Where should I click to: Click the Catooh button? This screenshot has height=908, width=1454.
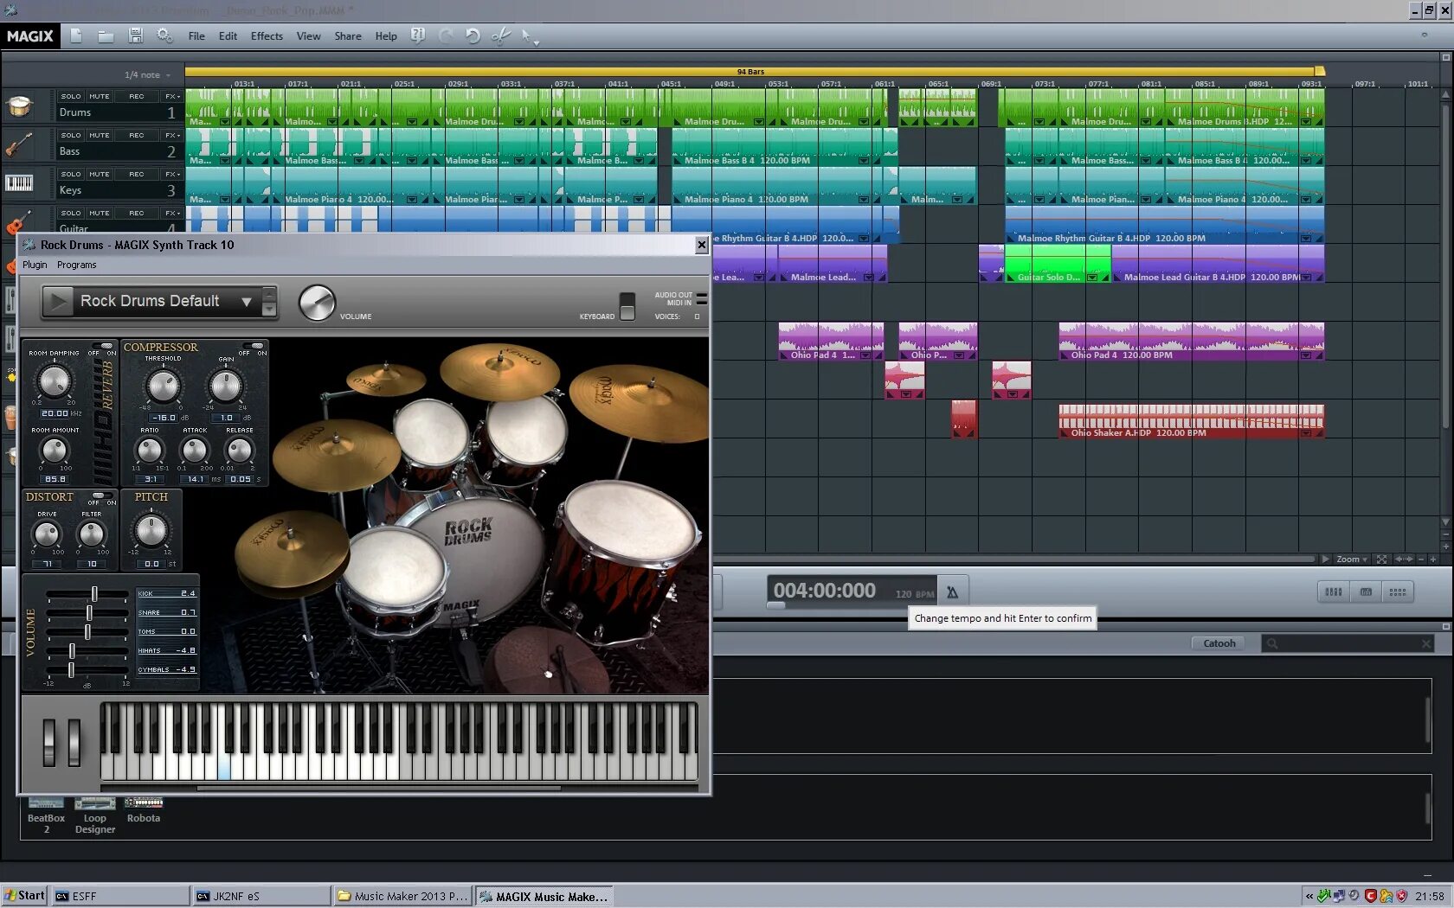1219,643
